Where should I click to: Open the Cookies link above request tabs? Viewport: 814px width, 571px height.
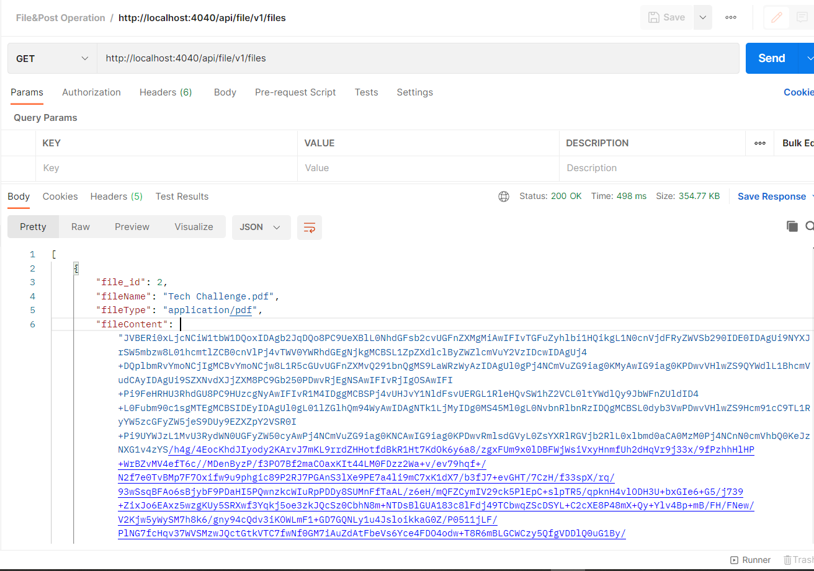point(798,92)
